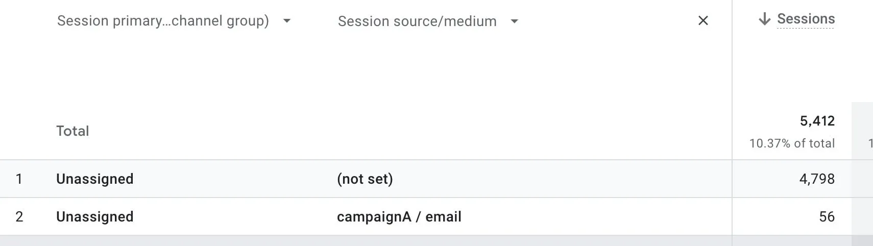Click the arrow beside Session primary channel group
Screen dimensions: 873x246
pyautogui.click(x=287, y=21)
